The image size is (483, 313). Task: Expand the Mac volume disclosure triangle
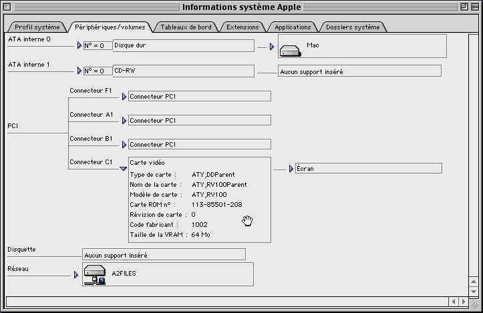(272, 47)
